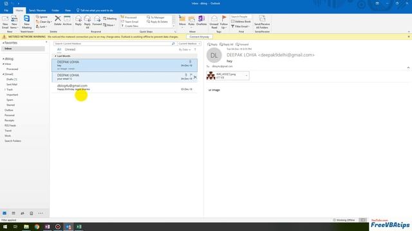Click Send/Receive All Folders
Image resolution: width=412 pixels, height=231 pixels.
click(x=262, y=22)
